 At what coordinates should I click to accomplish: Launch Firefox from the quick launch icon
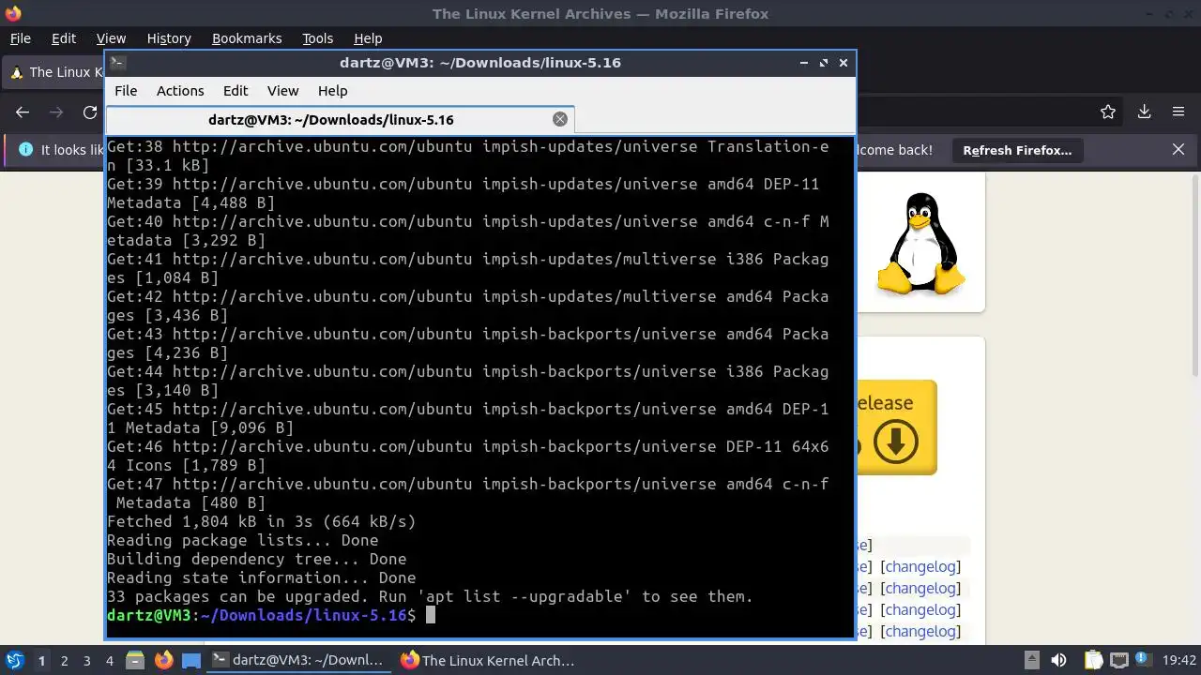click(x=164, y=660)
